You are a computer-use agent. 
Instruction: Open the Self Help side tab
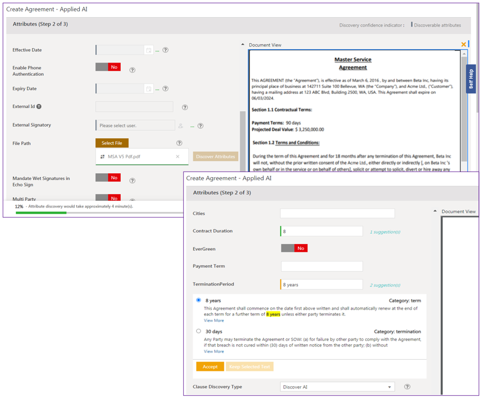[x=471, y=79]
